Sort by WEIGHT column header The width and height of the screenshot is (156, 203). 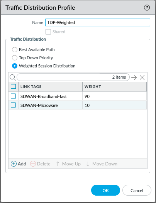(x=114, y=87)
